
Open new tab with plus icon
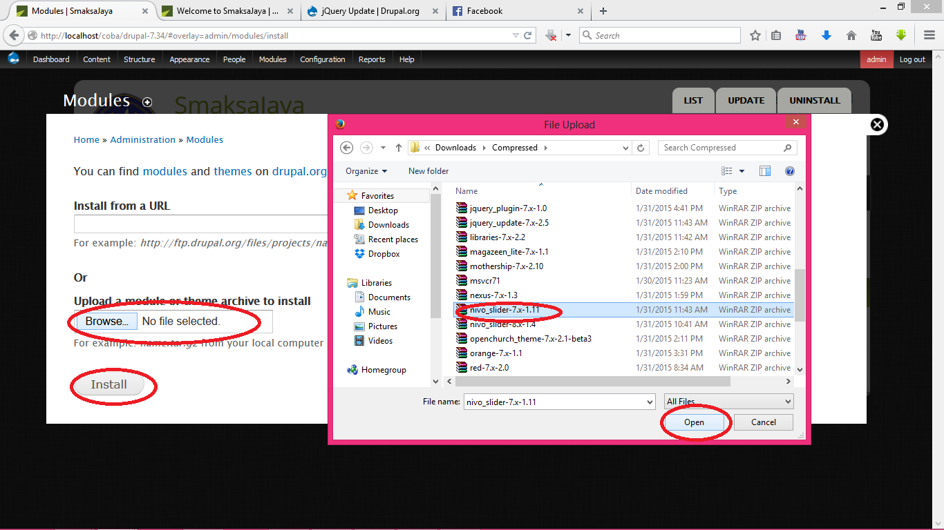603,11
